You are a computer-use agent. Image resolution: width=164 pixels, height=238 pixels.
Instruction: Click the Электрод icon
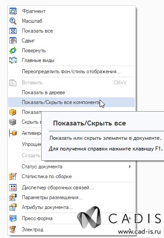[13, 230]
